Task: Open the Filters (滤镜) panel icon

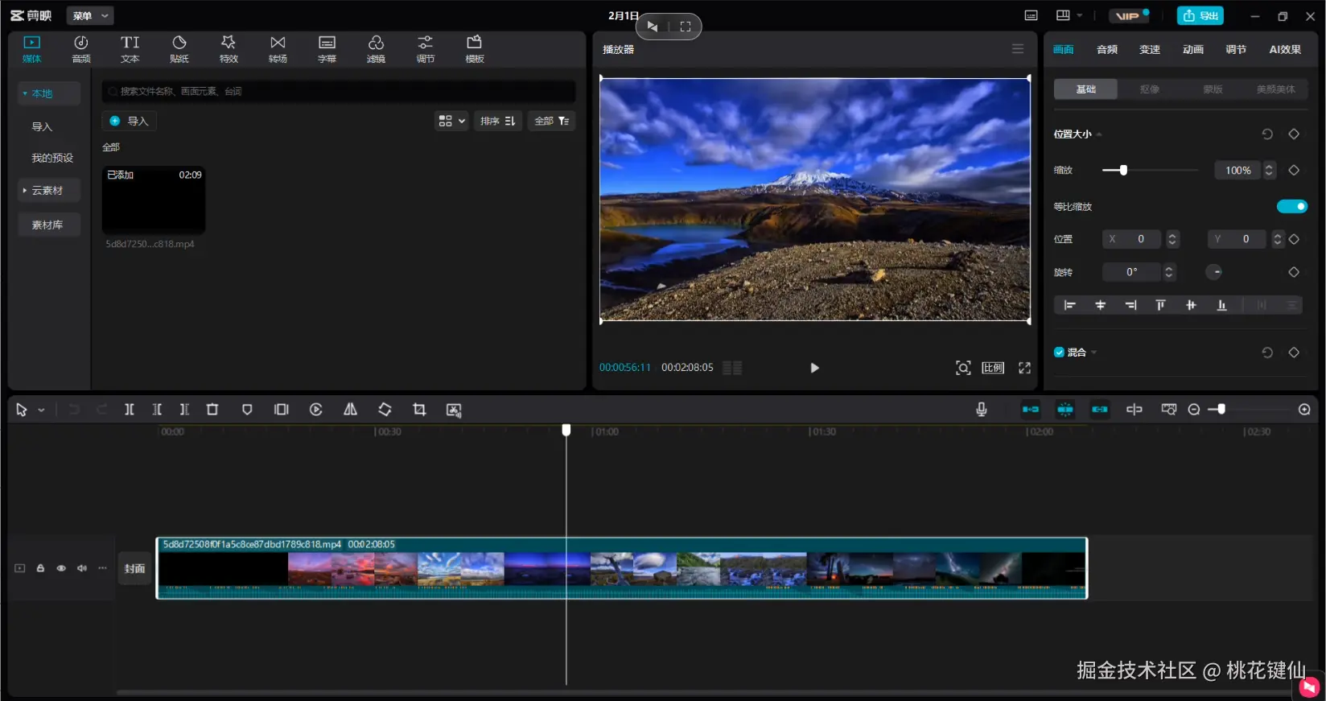Action: [x=376, y=48]
